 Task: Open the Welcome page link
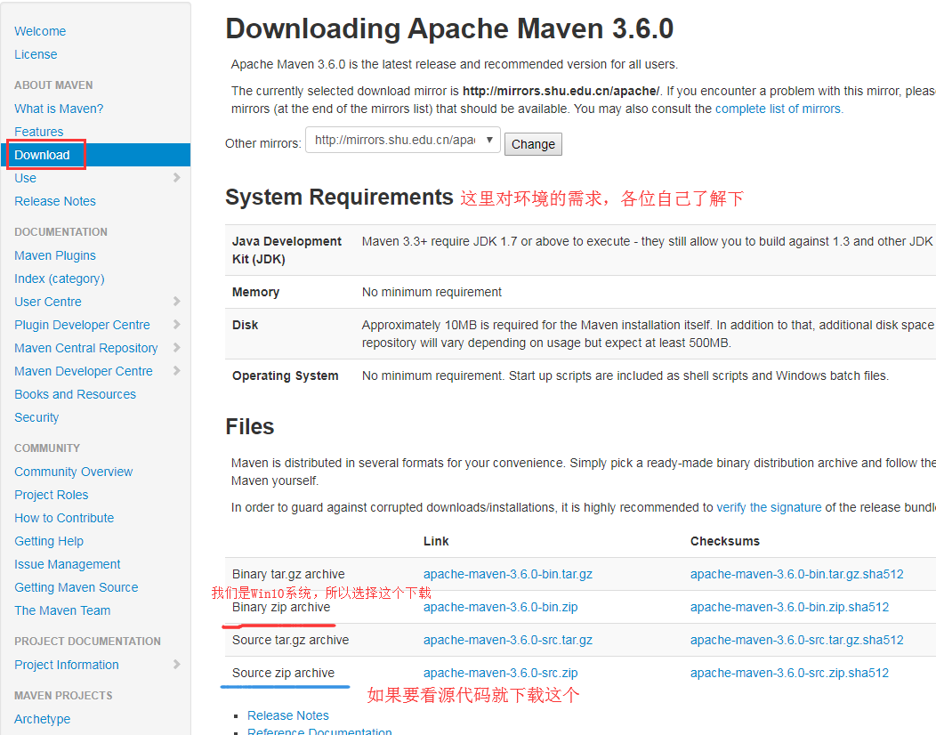click(40, 31)
